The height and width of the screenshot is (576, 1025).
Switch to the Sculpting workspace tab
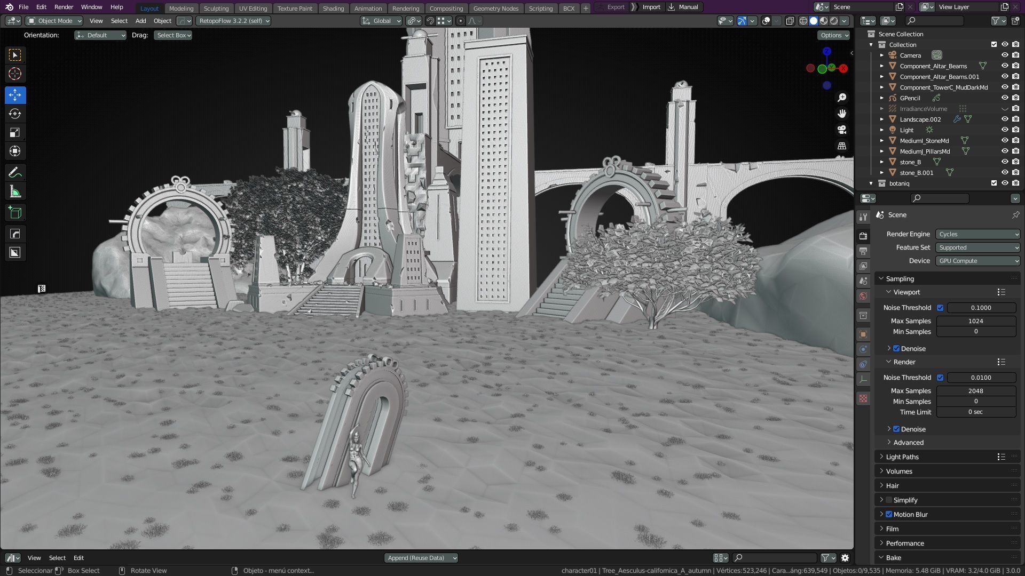click(216, 8)
